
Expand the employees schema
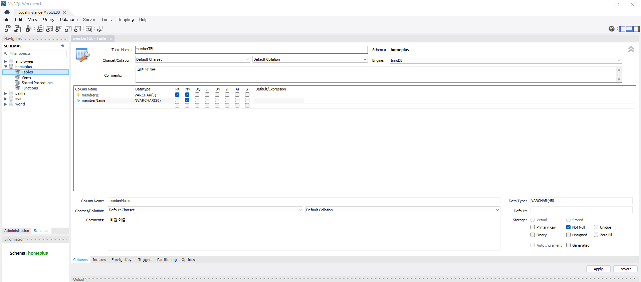coord(6,61)
